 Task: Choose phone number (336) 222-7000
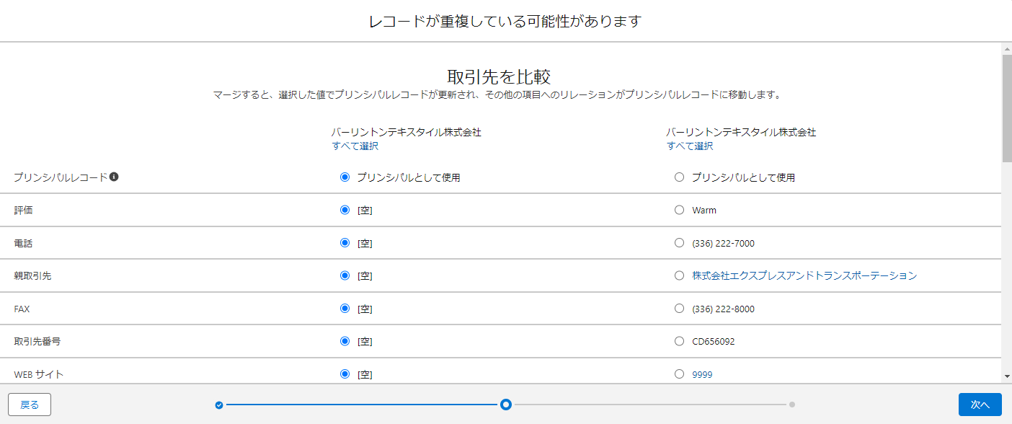[x=679, y=243]
